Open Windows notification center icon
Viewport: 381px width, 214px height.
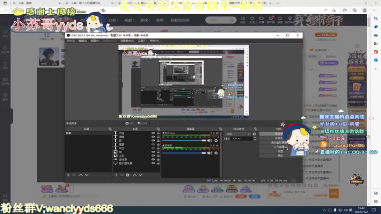(x=374, y=210)
